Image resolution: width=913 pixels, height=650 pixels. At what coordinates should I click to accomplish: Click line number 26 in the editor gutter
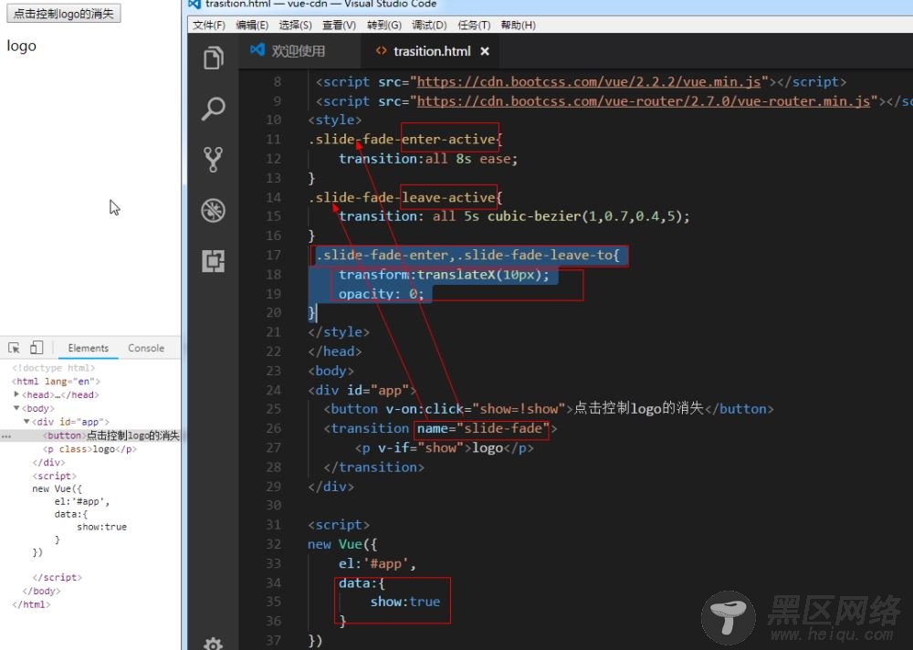[x=273, y=428]
